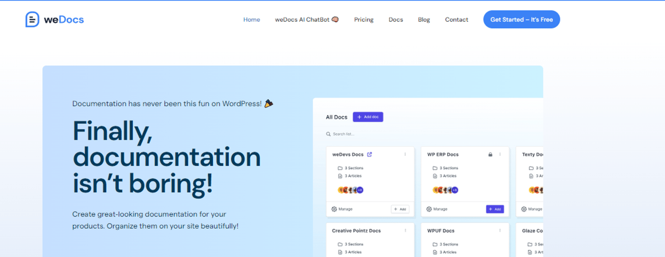Click the All Docs heading
665x257 pixels.
[x=336, y=117]
